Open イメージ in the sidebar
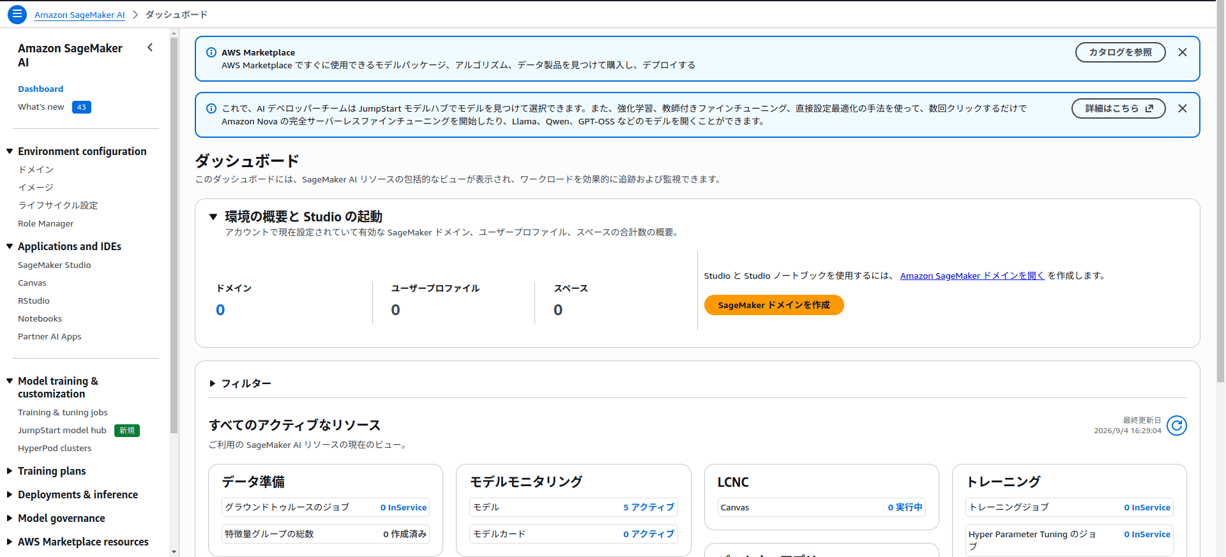1226x557 pixels. (36, 188)
